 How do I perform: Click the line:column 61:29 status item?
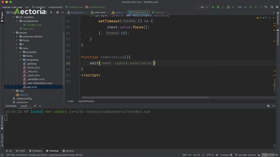pos(196,155)
